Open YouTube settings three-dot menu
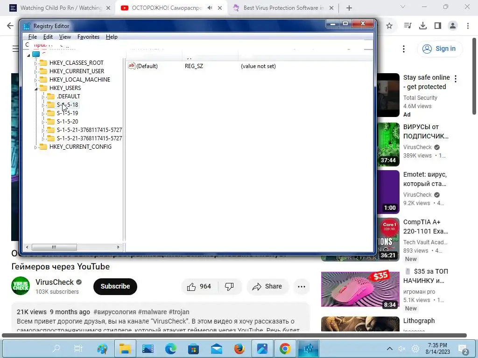 point(404,49)
